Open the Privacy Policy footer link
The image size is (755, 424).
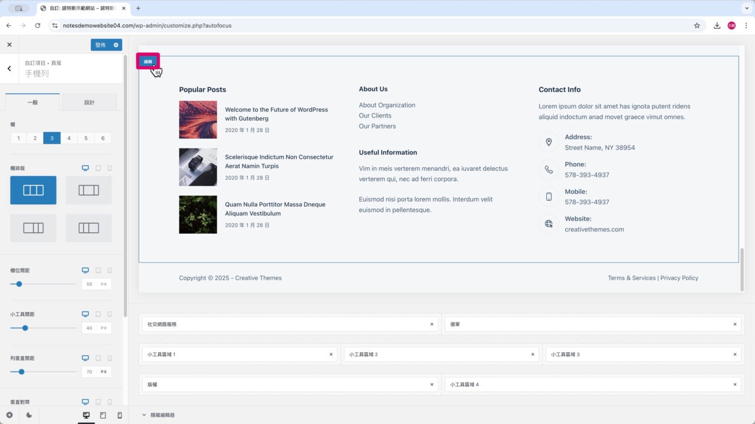[679, 278]
